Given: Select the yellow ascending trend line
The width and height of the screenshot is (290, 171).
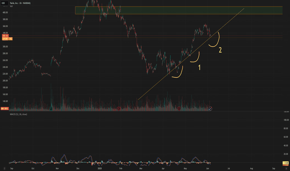Looking at the screenshot, I should tap(191, 54).
